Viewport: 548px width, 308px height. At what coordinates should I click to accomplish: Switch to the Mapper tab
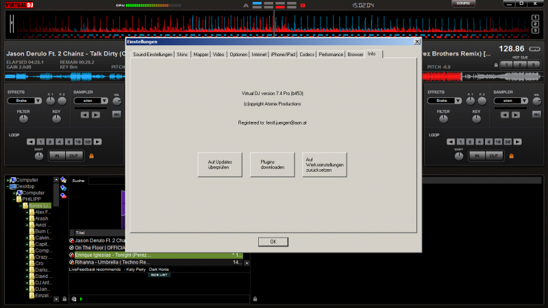201,55
